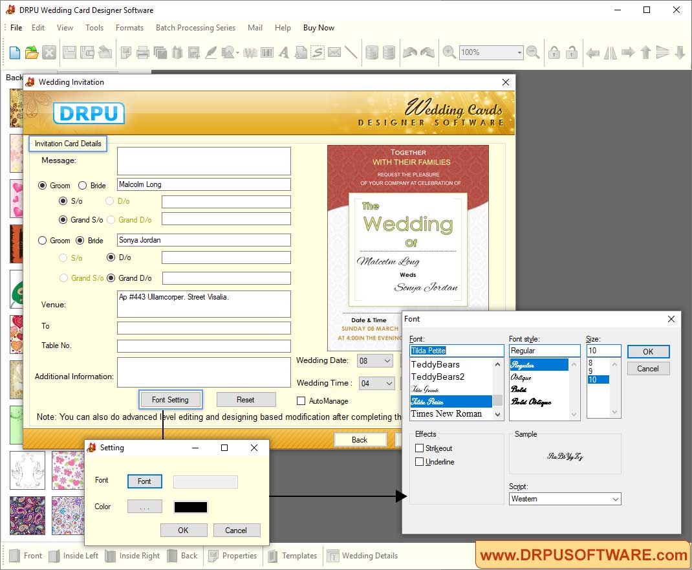Click the black color swatch

[x=191, y=507]
